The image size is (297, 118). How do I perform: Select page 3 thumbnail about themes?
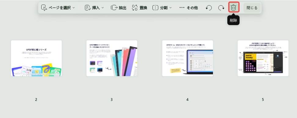(x=112, y=58)
